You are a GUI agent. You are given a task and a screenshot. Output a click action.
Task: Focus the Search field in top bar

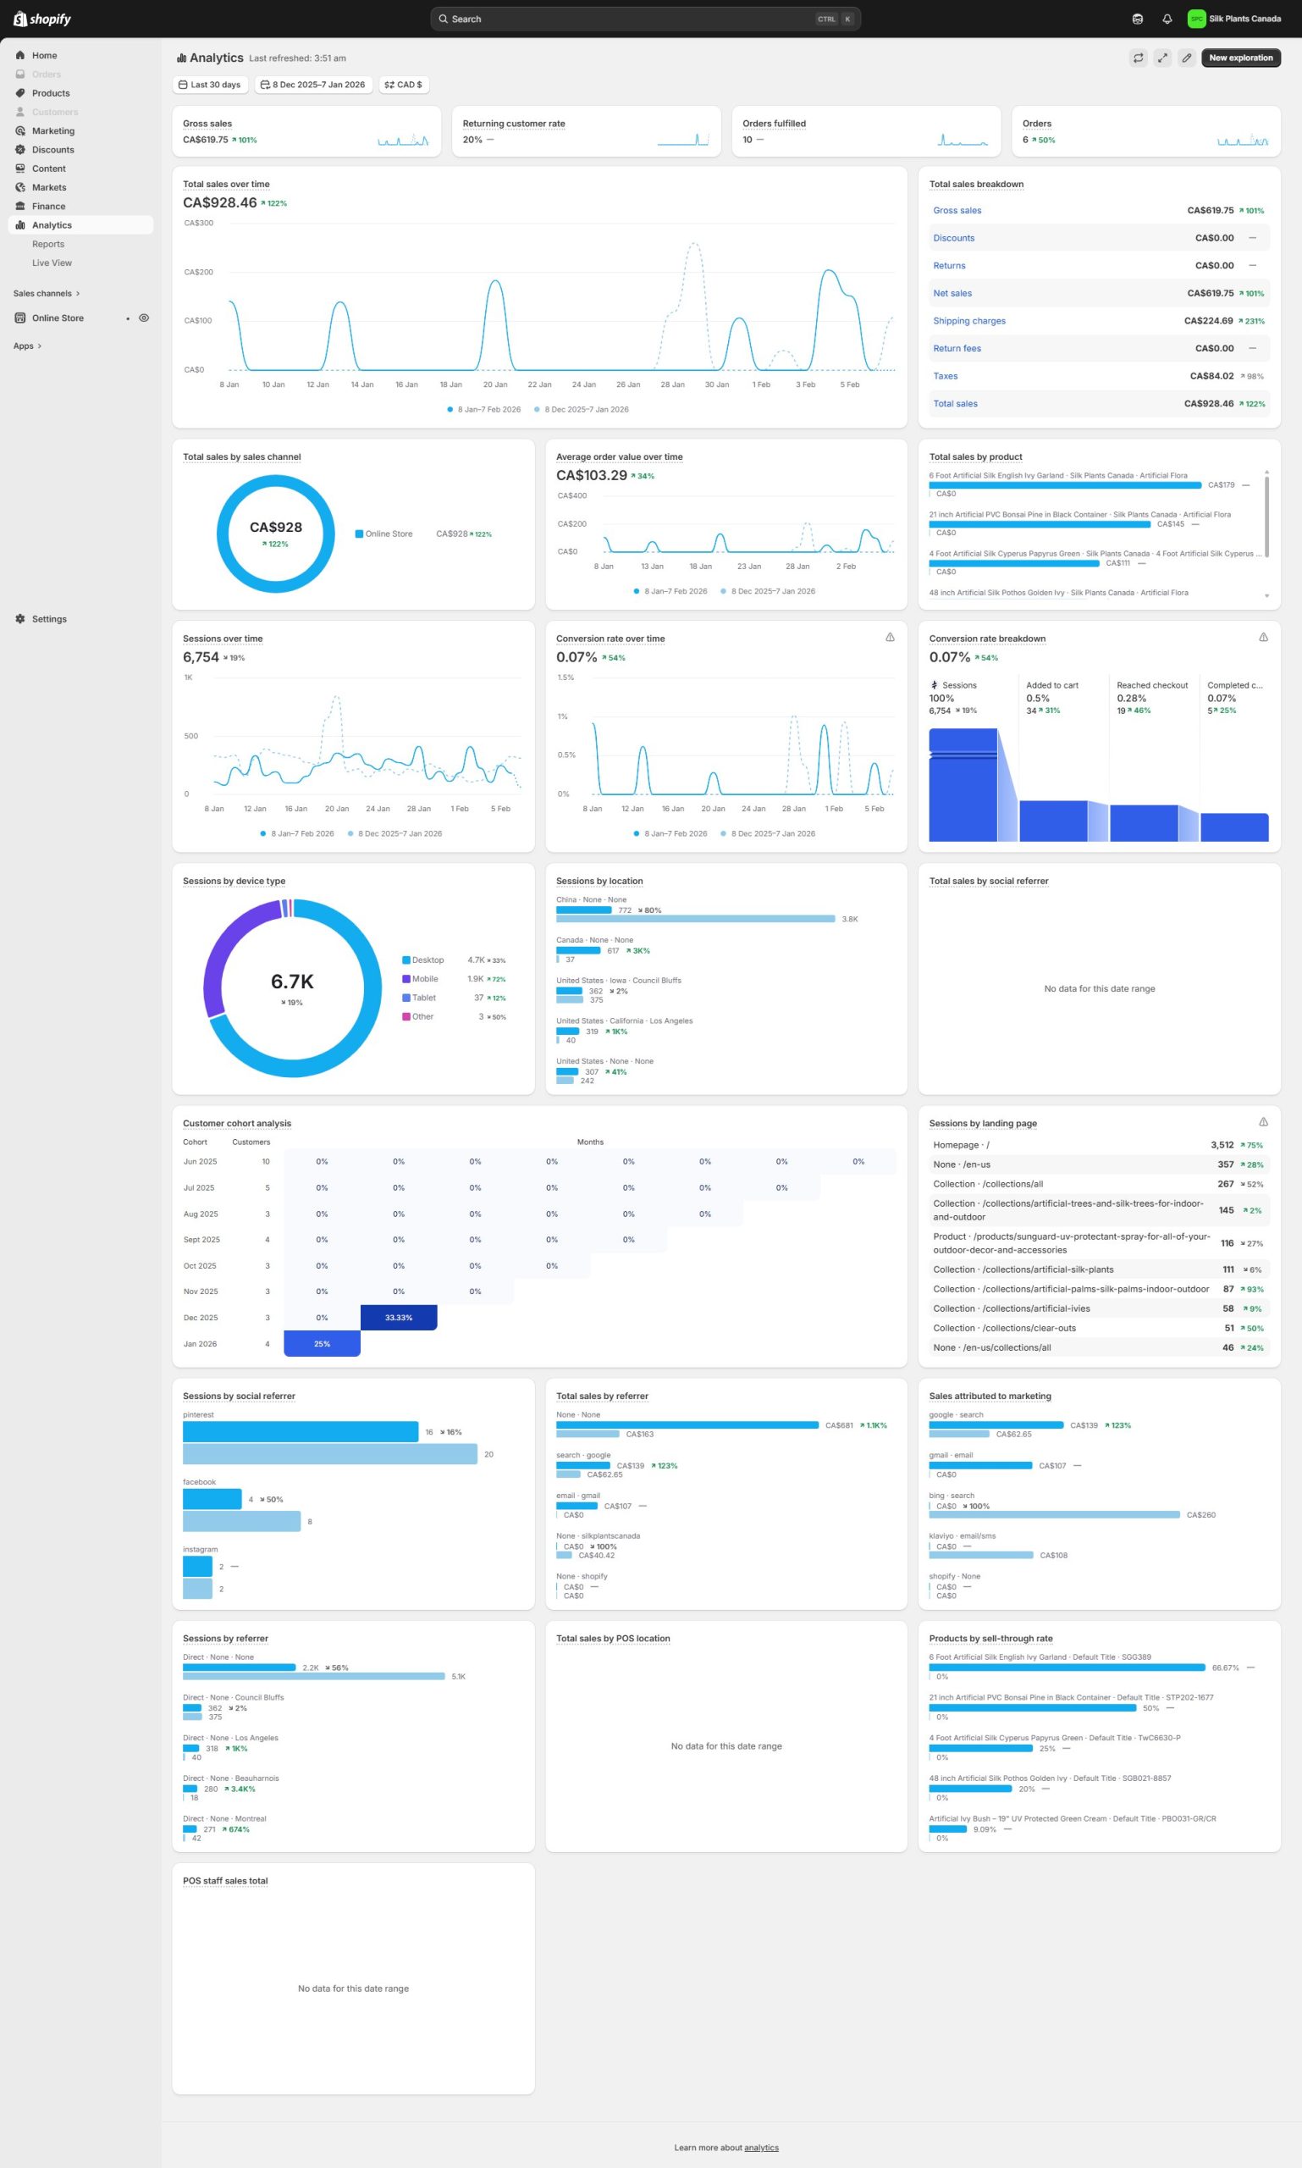point(632,19)
